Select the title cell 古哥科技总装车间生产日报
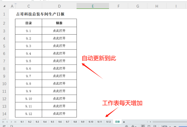 [x=40, y=14]
